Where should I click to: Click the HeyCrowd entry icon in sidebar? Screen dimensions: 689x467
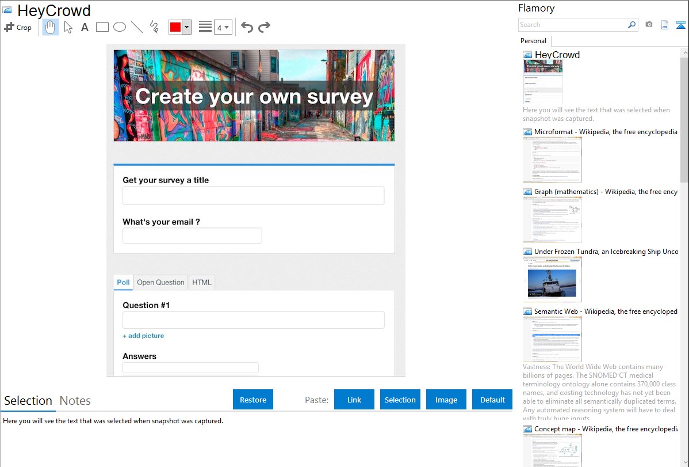tap(528, 55)
